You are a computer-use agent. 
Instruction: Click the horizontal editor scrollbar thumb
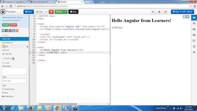pos(58,104)
